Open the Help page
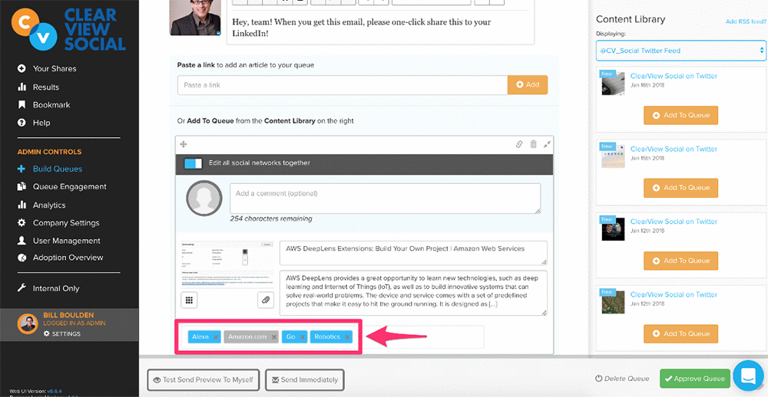The image size is (768, 397). click(x=41, y=123)
